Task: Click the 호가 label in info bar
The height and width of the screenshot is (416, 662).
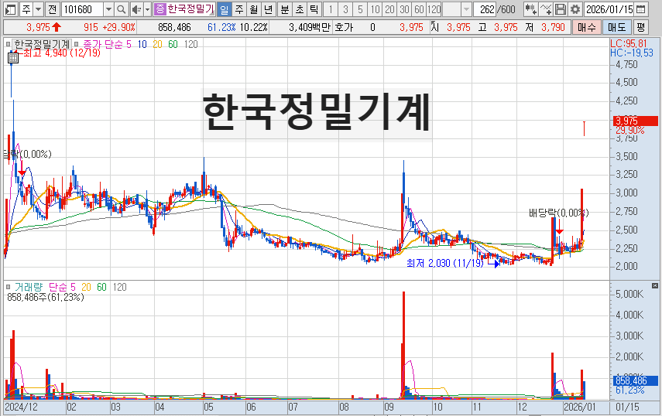Action: pos(343,27)
